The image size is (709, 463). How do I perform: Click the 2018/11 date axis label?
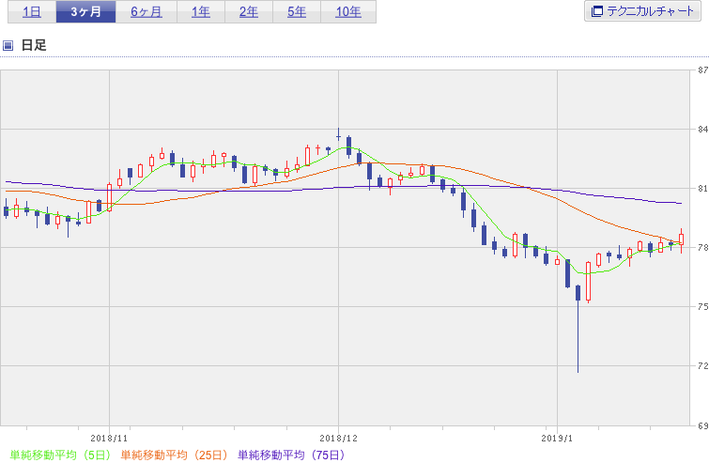pos(109,439)
